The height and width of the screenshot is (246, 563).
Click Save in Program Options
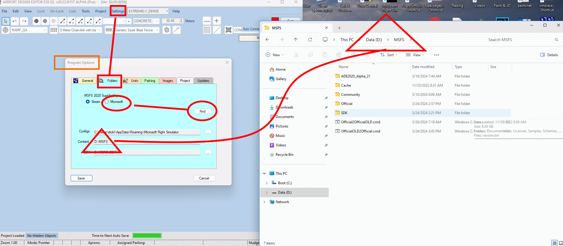tap(81, 178)
